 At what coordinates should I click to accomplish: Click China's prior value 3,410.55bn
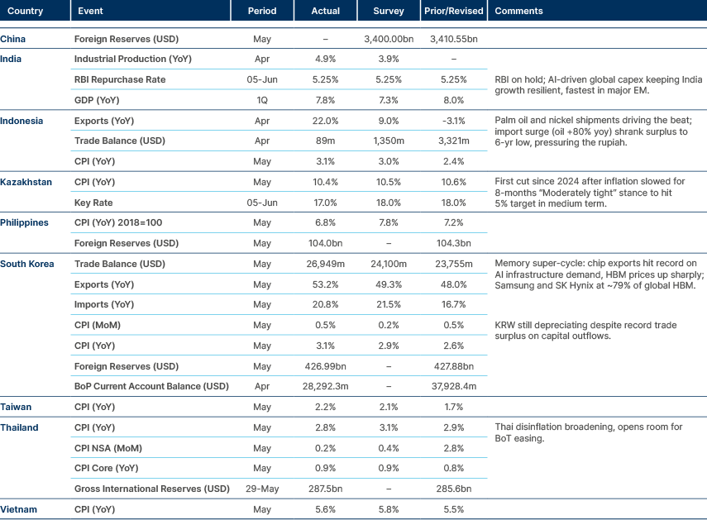pyautogui.click(x=454, y=39)
